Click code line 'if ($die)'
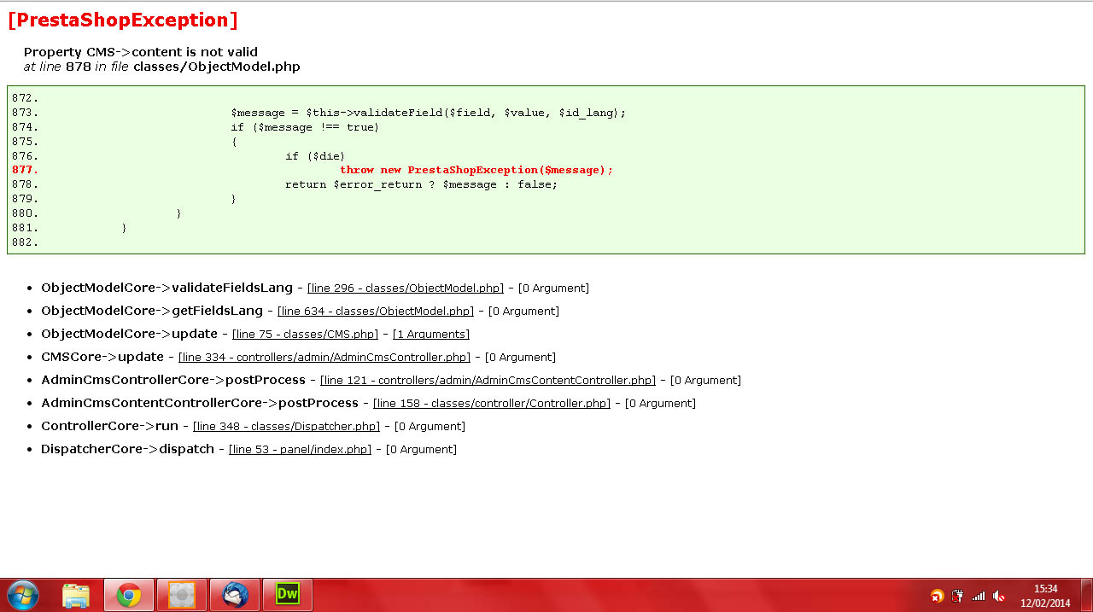This screenshot has height=612, width=1093. point(315,156)
